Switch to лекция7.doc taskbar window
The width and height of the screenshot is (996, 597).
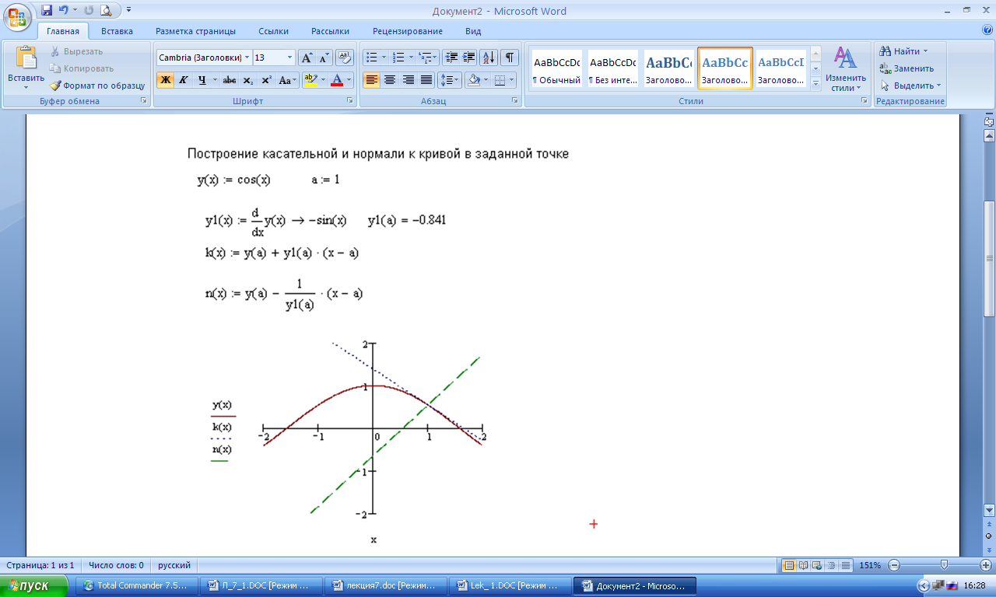[387, 585]
